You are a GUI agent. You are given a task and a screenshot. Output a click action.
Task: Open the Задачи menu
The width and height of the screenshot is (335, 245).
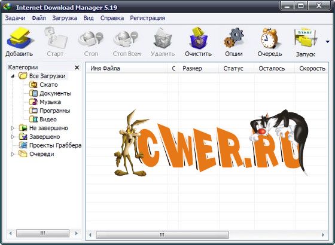point(15,18)
